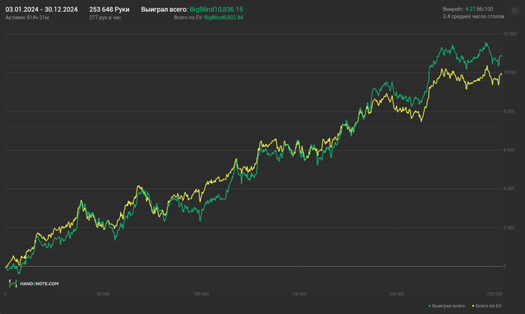The image size is (525, 314).
Task: Click yellow dot of 'Всего по EV' legend
Action: pyautogui.click(x=472, y=307)
